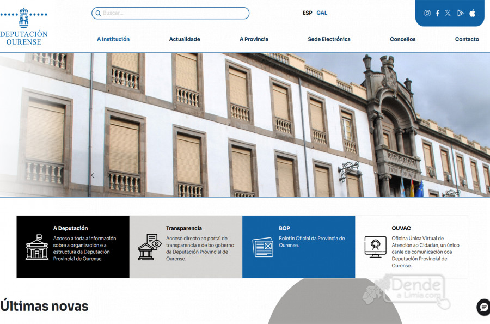Open the Concellos menu
The width and height of the screenshot is (490, 324).
click(402, 39)
